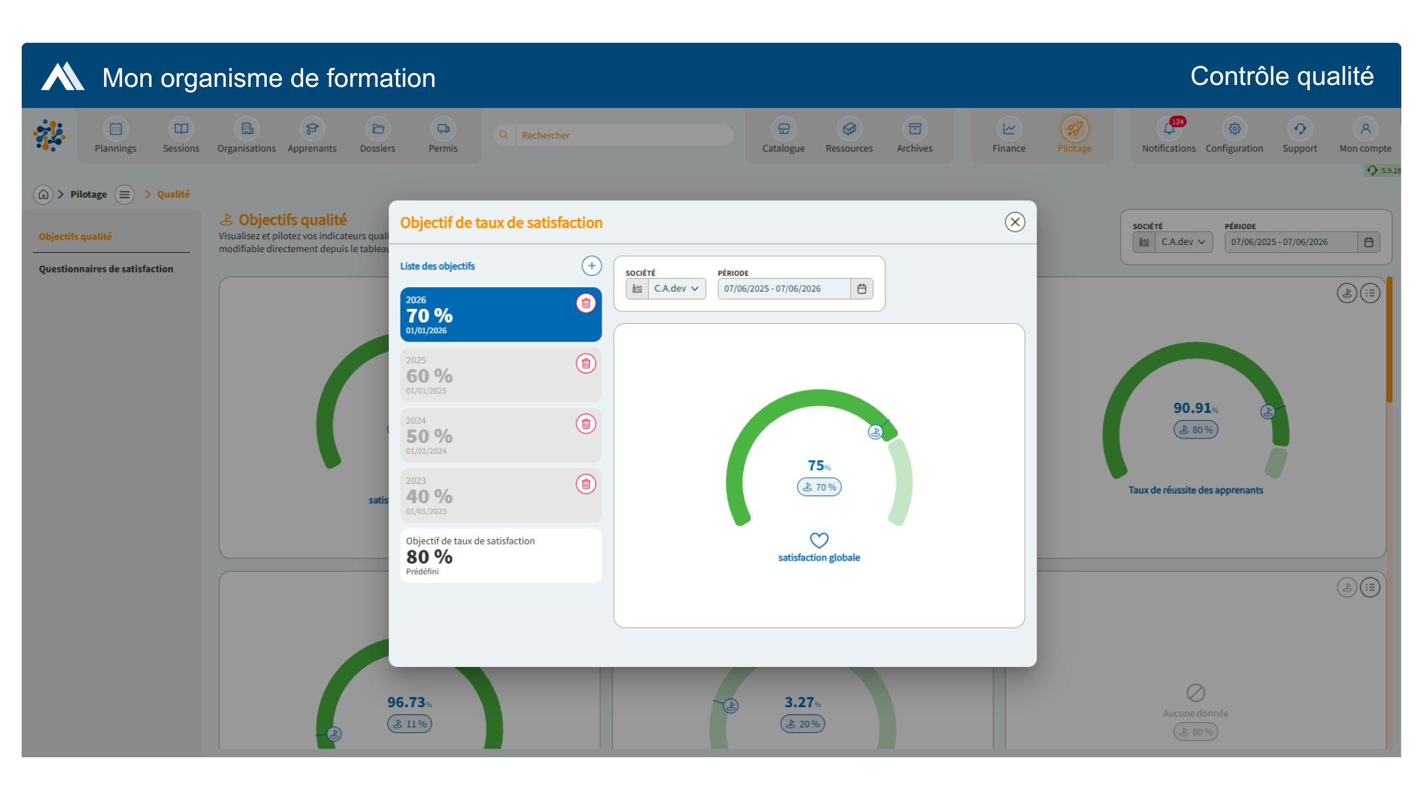The height and width of the screenshot is (800, 1423).
Task: Open the Plannings calendar icon
Action: coord(115,129)
